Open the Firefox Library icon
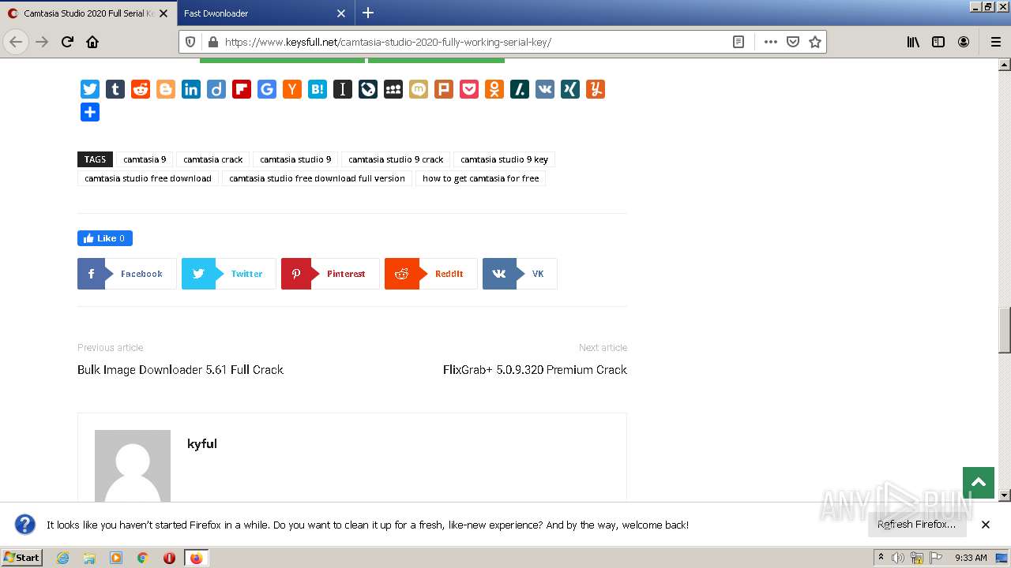1011x568 pixels. (913, 42)
